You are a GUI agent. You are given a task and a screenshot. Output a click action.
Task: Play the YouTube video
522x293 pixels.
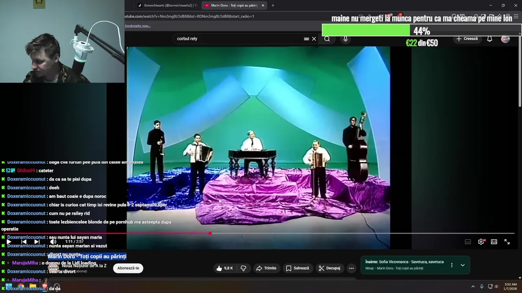(9, 242)
